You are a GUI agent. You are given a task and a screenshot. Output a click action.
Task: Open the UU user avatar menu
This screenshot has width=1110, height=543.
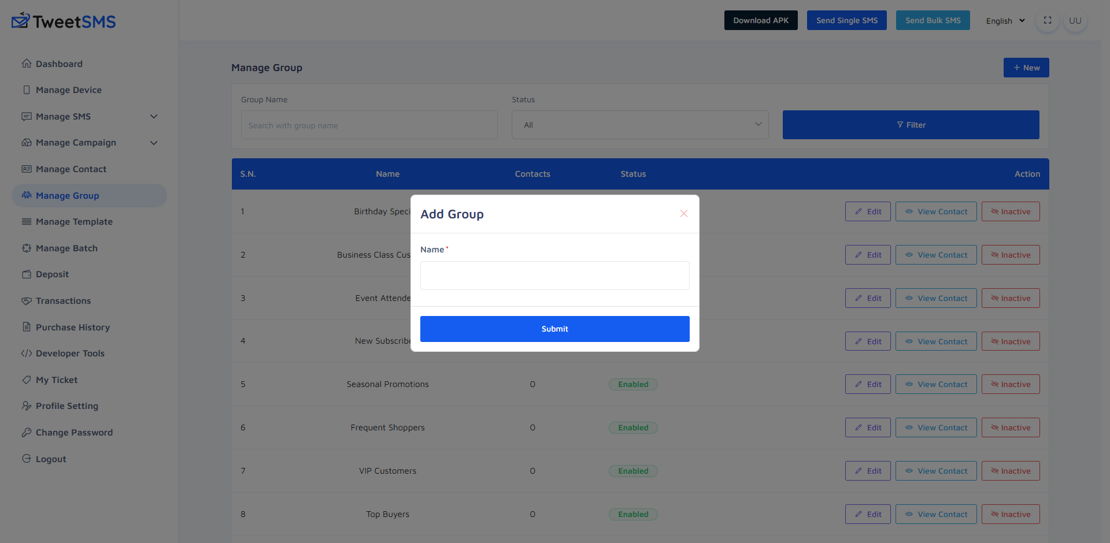(x=1075, y=20)
